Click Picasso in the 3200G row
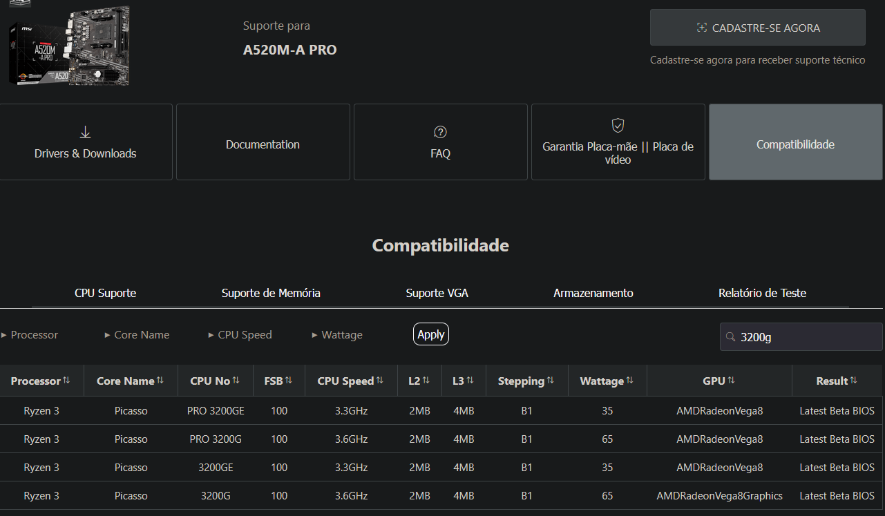The height and width of the screenshot is (516, 885). (x=131, y=496)
